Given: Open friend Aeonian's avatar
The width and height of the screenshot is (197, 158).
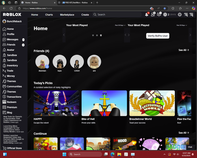Looking at the screenshot, I should tap(42, 62).
